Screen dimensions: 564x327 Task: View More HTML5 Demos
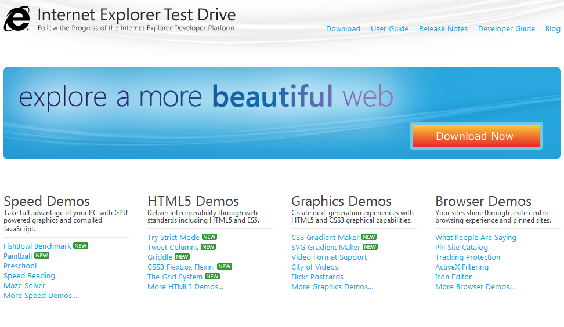pyautogui.click(x=185, y=287)
